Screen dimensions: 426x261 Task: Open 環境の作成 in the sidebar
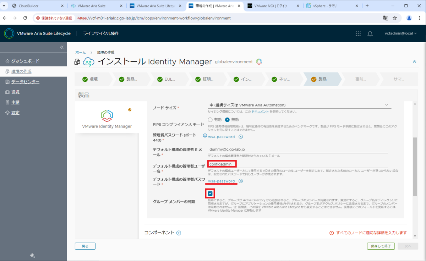click(x=21, y=71)
